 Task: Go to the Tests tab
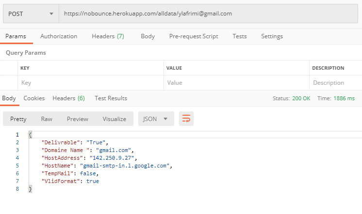239,36
